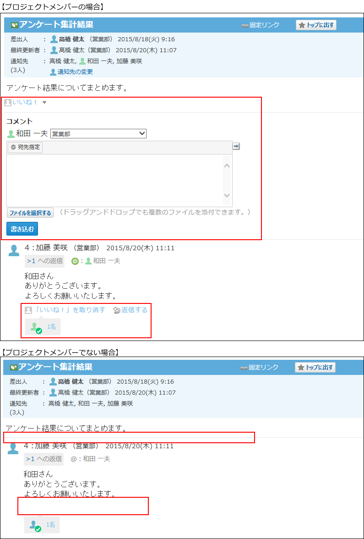The width and height of the screenshot is (364, 539).
Task: Click the @ 宛先指定 button
Action: point(25,147)
